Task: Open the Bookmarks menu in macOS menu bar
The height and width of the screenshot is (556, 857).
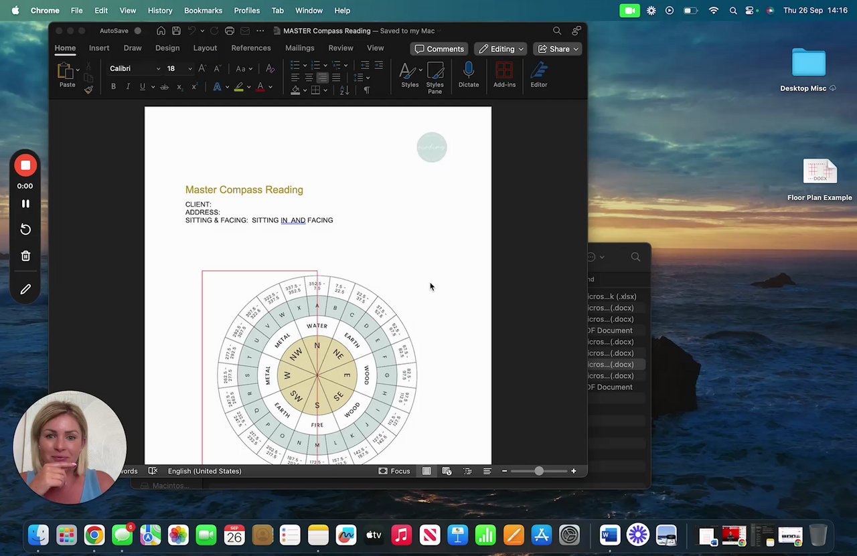Action: [x=203, y=11]
